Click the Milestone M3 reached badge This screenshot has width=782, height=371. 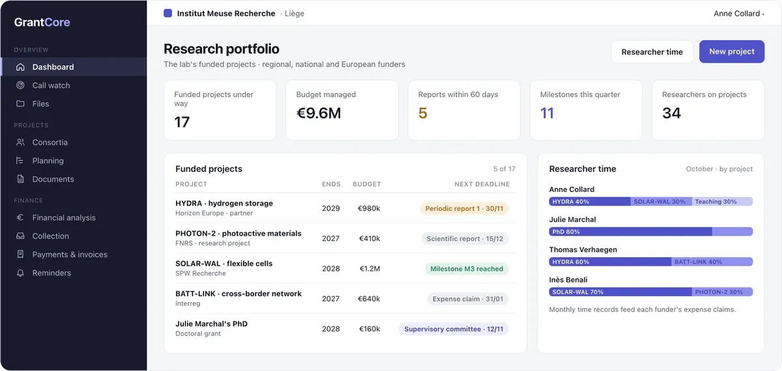[x=467, y=269]
